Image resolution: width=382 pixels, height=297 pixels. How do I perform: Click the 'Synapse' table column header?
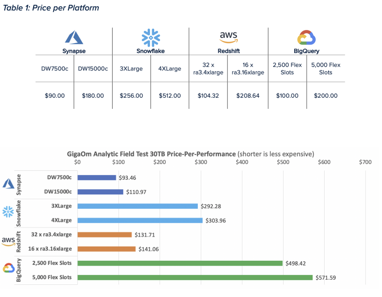pos(74,51)
